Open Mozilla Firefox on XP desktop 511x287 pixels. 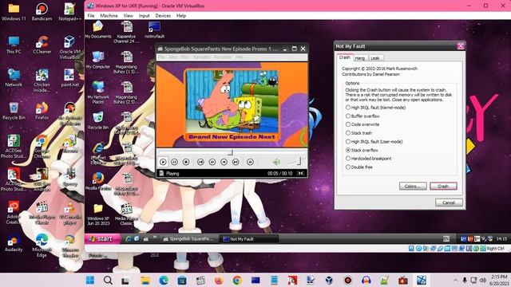click(x=98, y=182)
